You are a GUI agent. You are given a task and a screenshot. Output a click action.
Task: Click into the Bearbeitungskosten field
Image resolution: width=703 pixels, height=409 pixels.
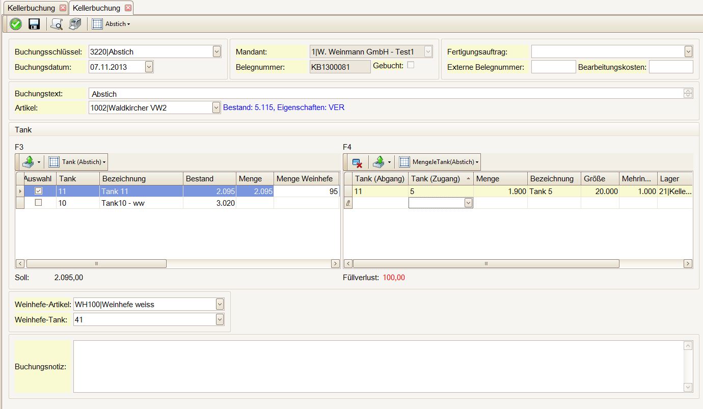(671, 67)
